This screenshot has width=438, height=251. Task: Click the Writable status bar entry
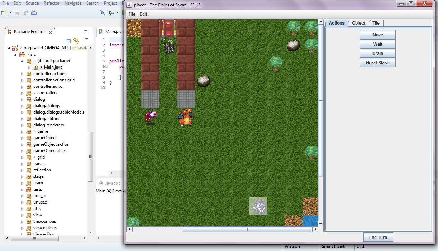[x=293, y=246]
